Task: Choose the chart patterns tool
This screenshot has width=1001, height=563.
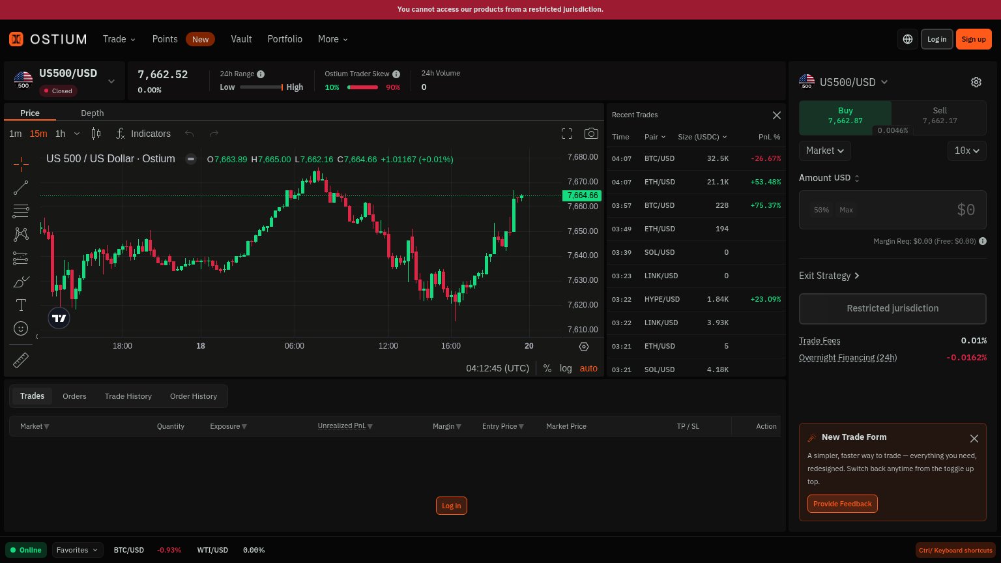Action: click(21, 235)
